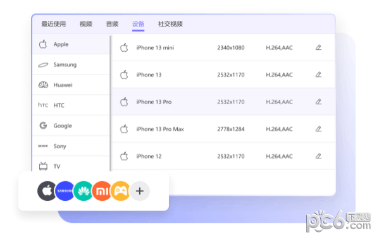This screenshot has width=379, height=240.
Task: Open the 视频 tab
Action: tap(86, 24)
